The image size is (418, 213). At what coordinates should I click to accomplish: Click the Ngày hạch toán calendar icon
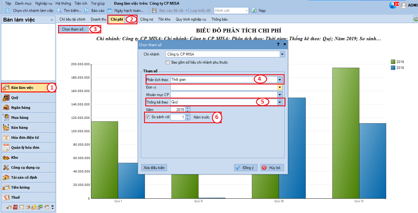(109, 10)
